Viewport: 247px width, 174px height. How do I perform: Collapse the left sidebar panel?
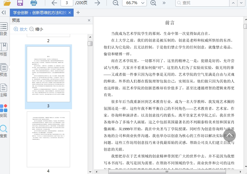[4, 12]
